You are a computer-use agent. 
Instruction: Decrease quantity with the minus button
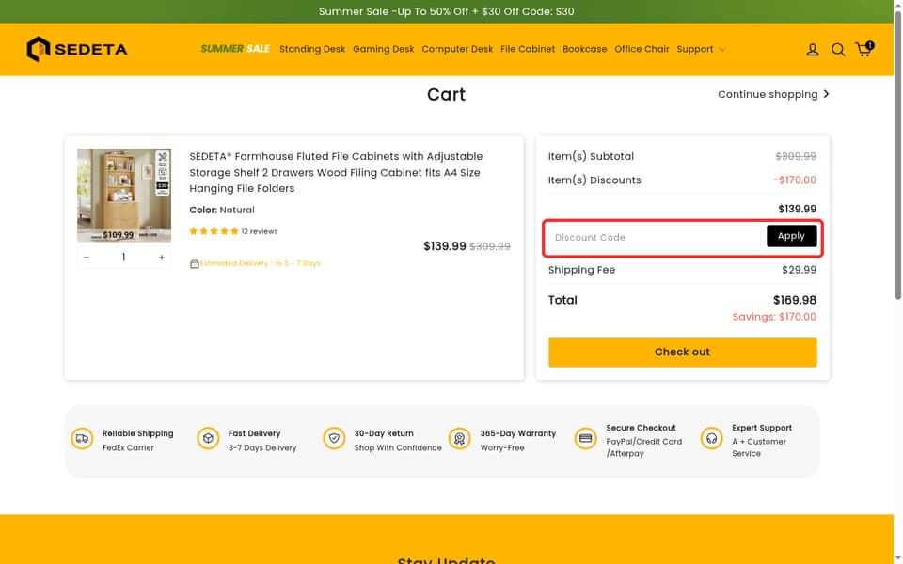[x=87, y=258]
